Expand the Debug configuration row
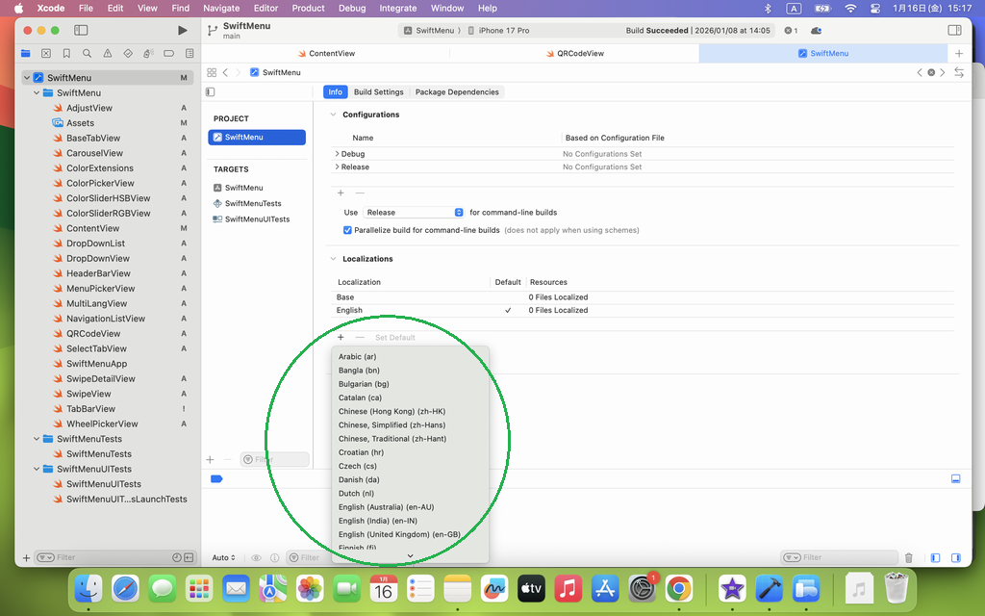 pos(337,154)
